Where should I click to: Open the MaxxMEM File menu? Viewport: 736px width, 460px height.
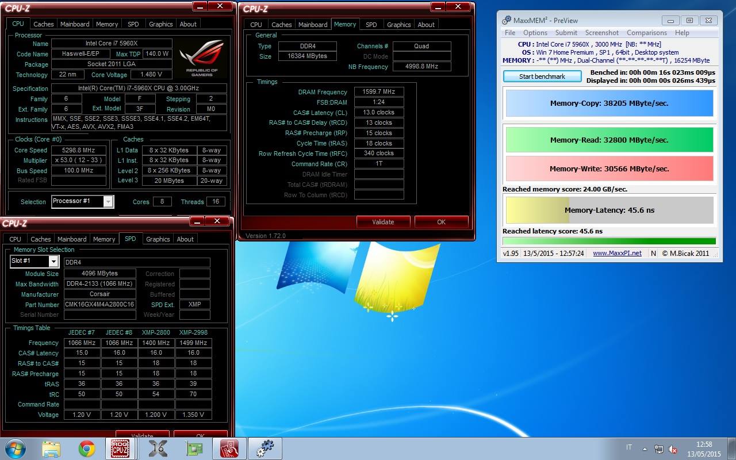click(510, 33)
